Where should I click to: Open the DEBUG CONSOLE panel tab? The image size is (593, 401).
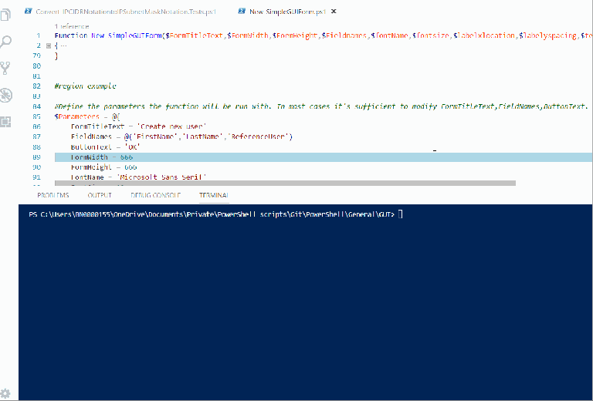pyautogui.click(x=155, y=195)
